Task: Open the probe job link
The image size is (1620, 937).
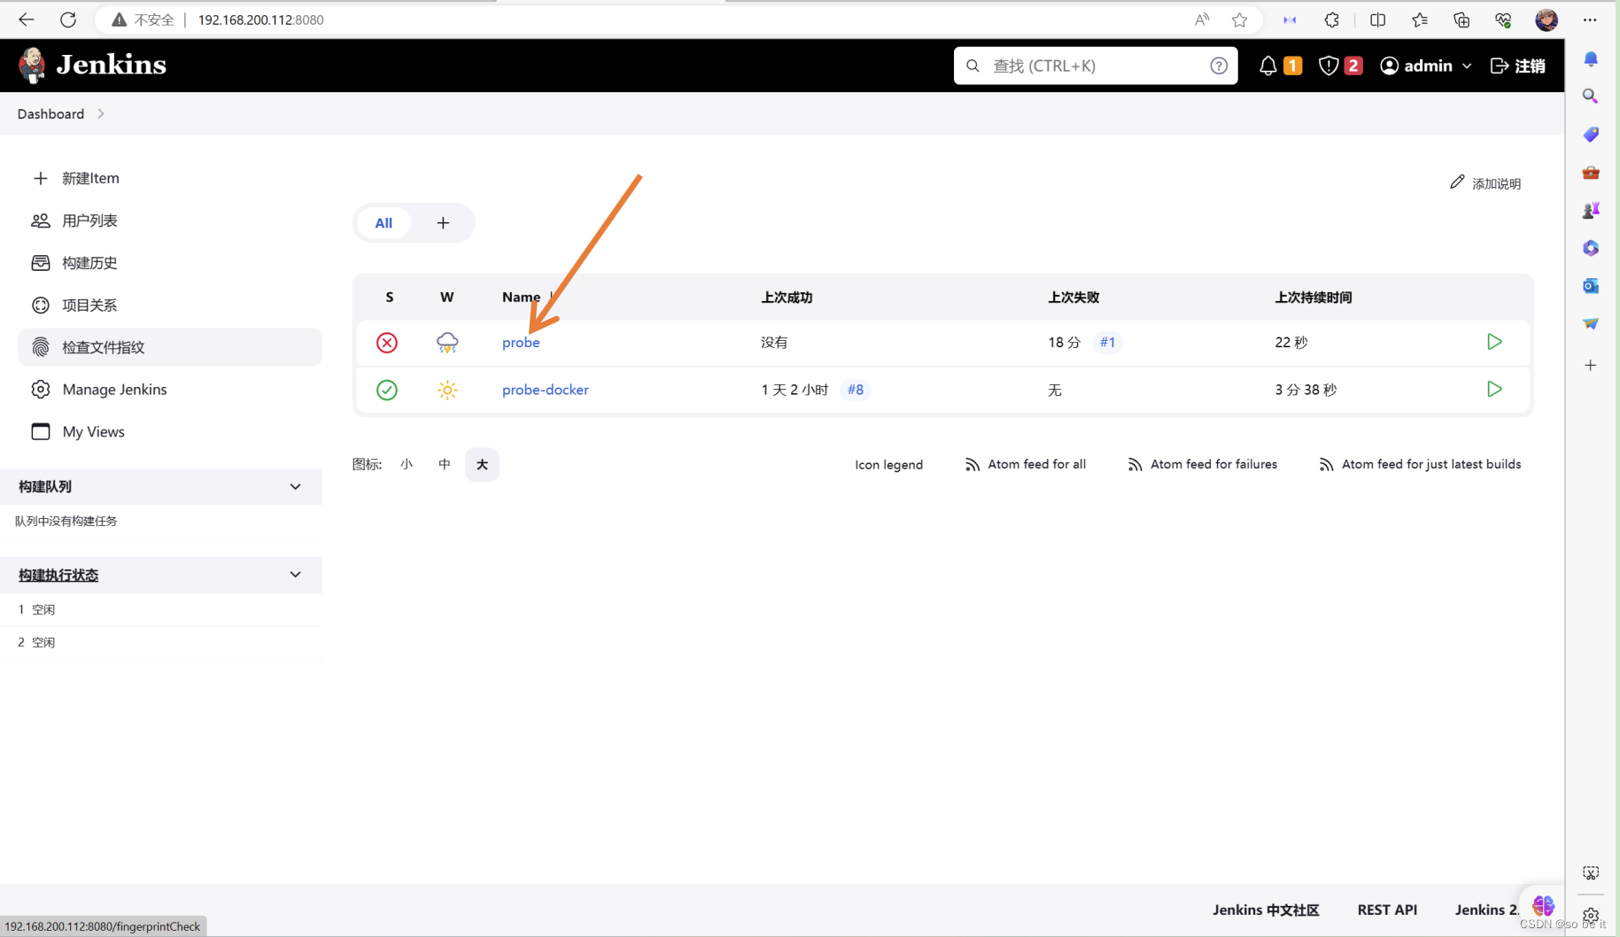Action: [521, 343]
